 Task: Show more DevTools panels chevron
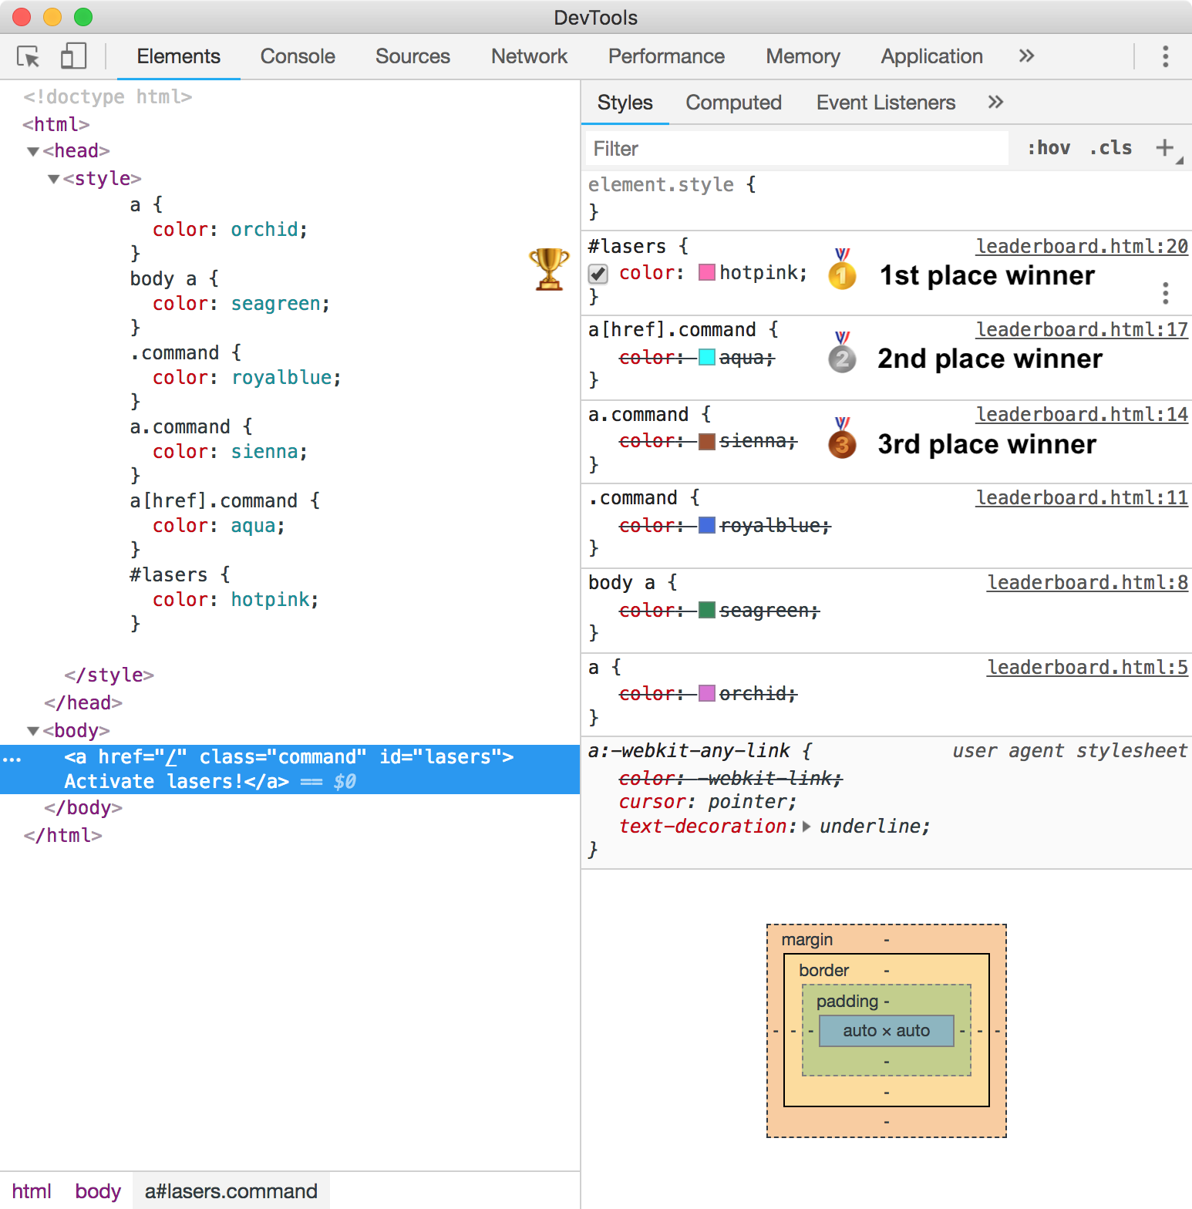click(x=1026, y=56)
